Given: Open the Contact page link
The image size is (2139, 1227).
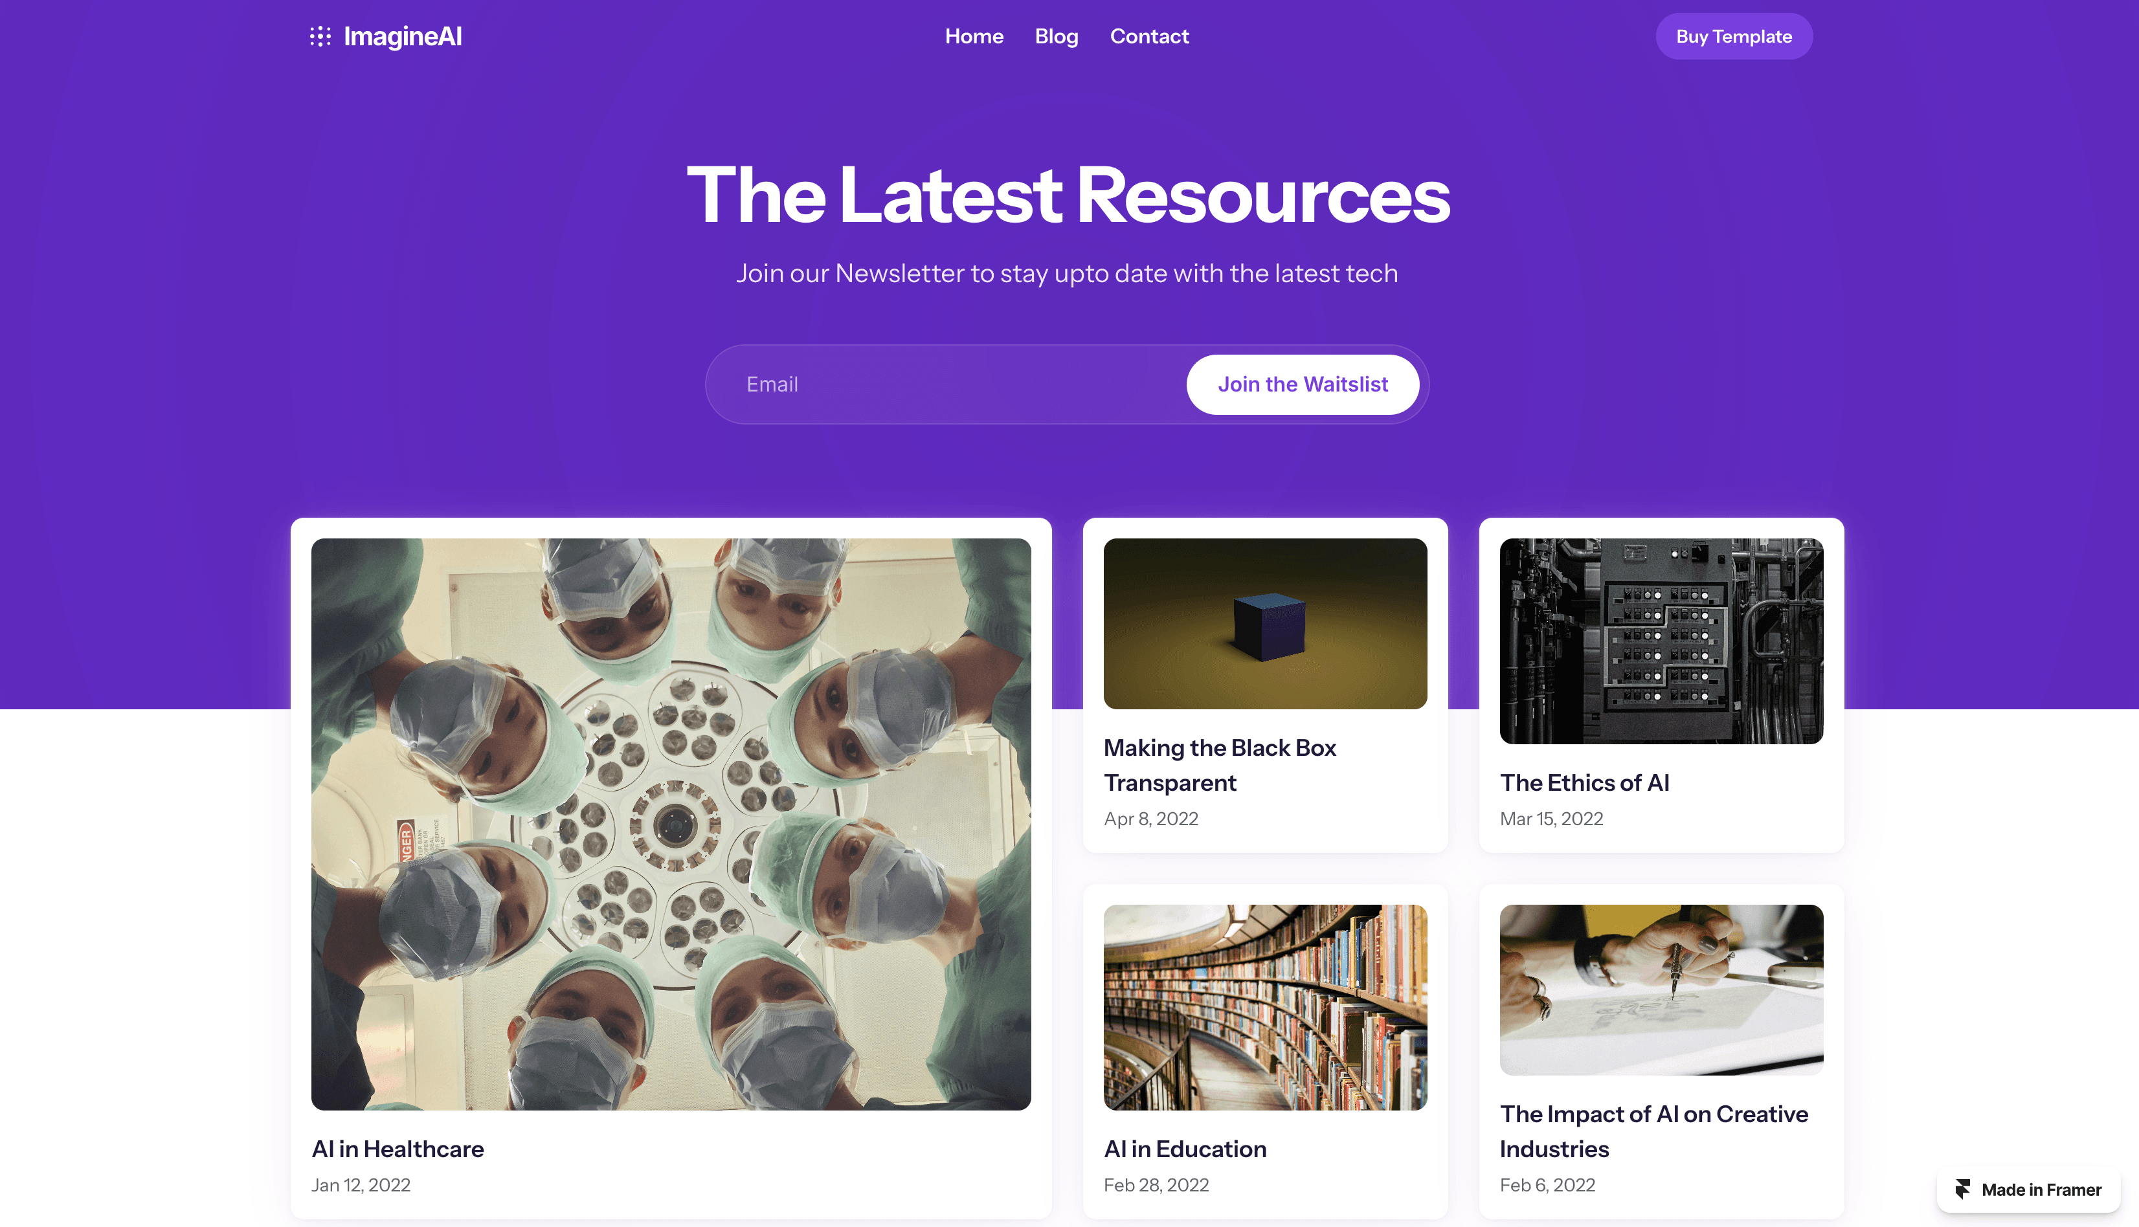Looking at the screenshot, I should [x=1148, y=36].
